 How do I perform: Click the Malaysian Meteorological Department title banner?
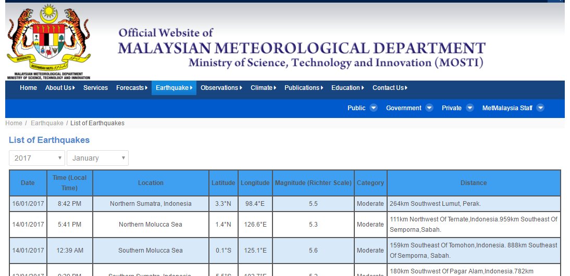[302, 48]
